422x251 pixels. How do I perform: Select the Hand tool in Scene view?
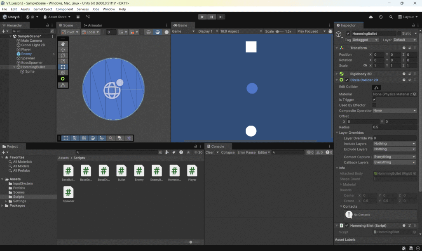tap(63, 44)
